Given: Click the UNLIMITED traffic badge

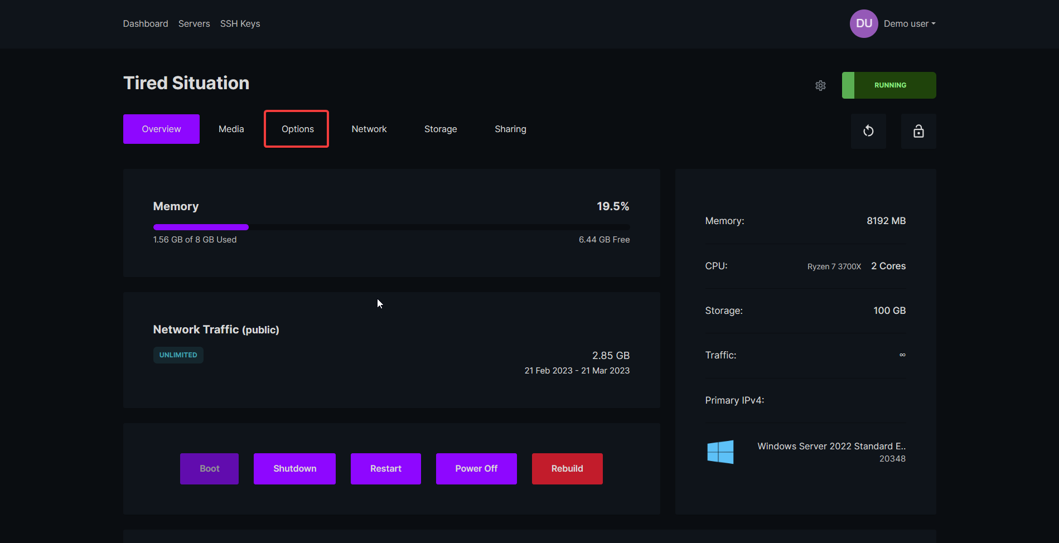Looking at the screenshot, I should click(178, 355).
